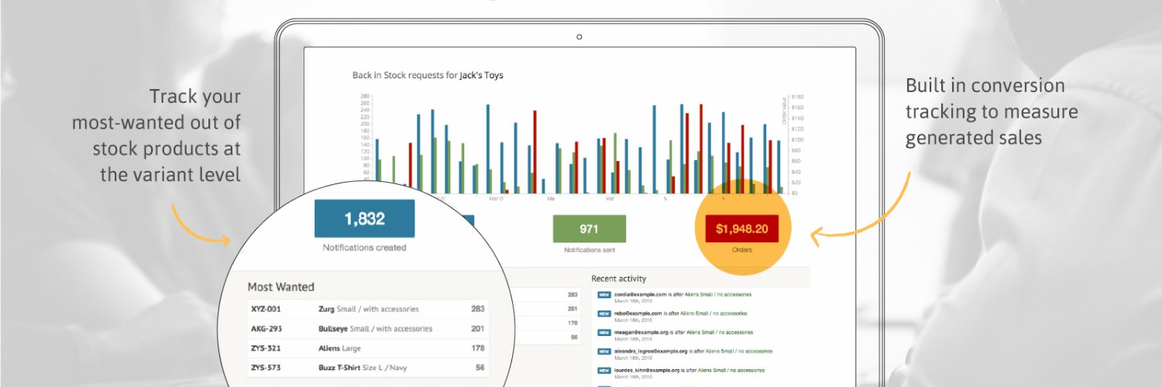Click the meagan@example.org email address

point(641,332)
